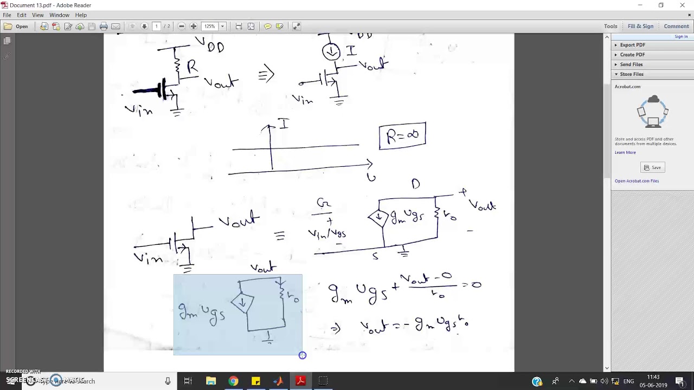
Task: Click the page number input field
Action: tap(157, 26)
